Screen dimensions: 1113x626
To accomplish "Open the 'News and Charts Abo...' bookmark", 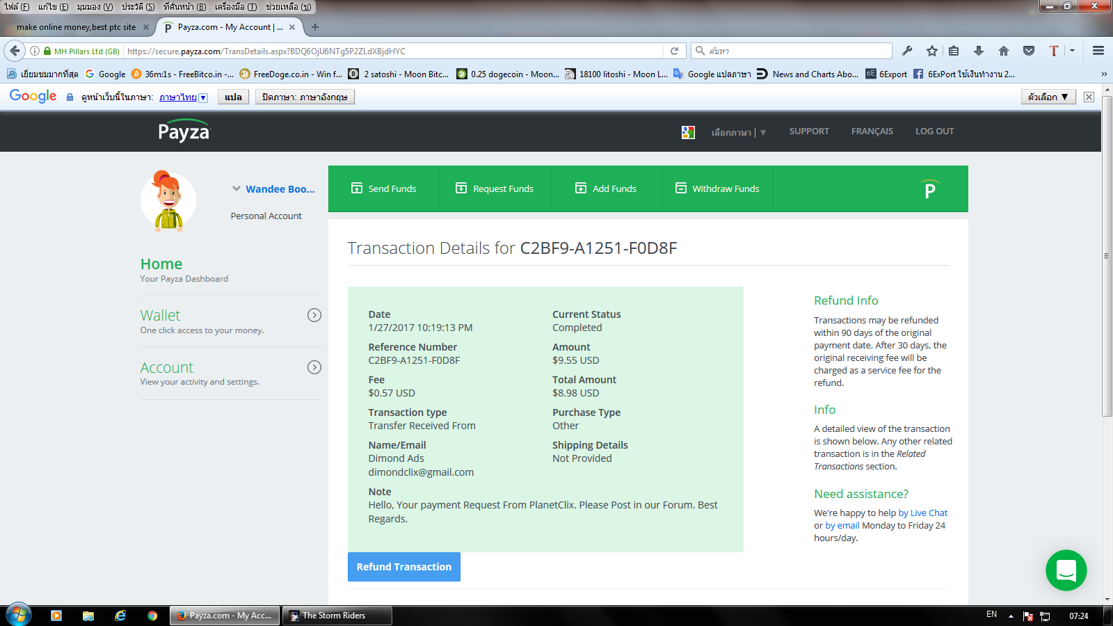I will click(x=807, y=74).
